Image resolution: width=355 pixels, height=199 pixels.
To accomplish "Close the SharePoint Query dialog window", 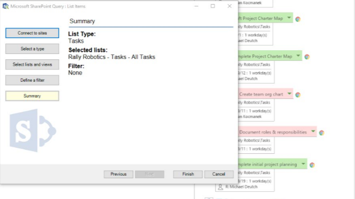I will (x=229, y=6).
